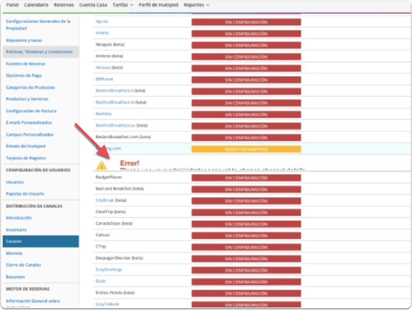The height and width of the screenshot is (310, 412).
Task: Open Categorías de Productos
Action: pyautogui.click(x=30, y=87)
